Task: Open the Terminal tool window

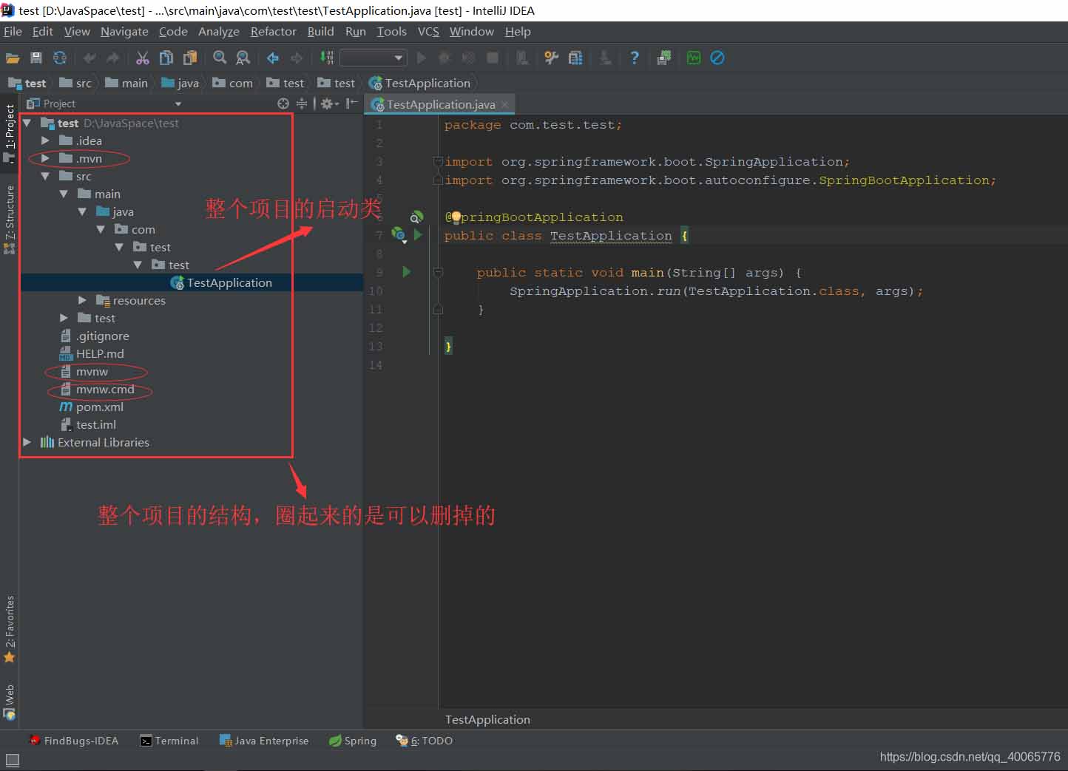Action: click(x=170, y=741)
